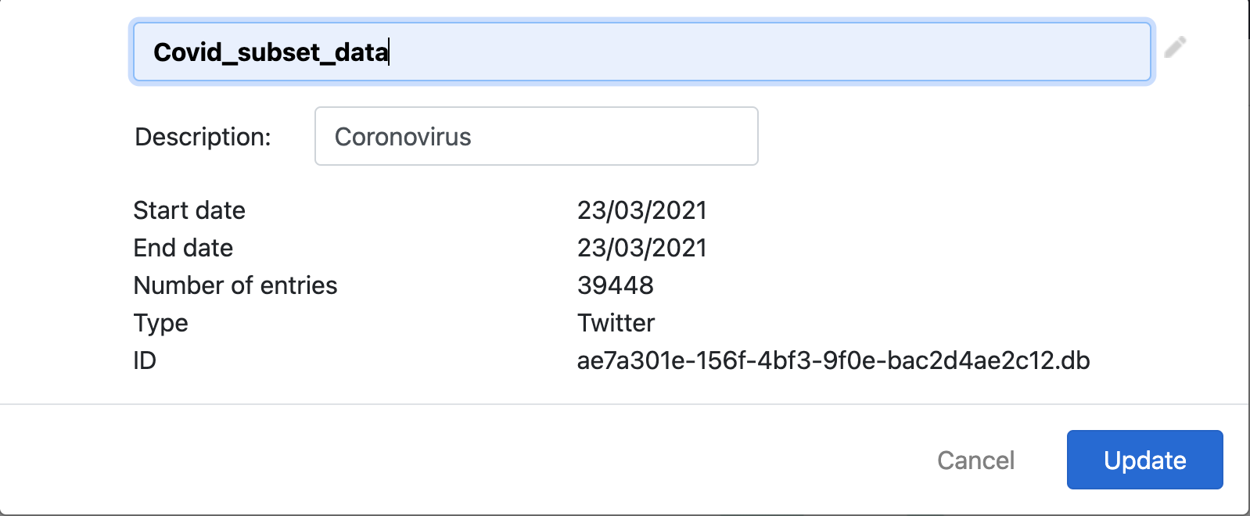
Task: Click the blank footer area left of Cancel
Action: tap(462, 460)
